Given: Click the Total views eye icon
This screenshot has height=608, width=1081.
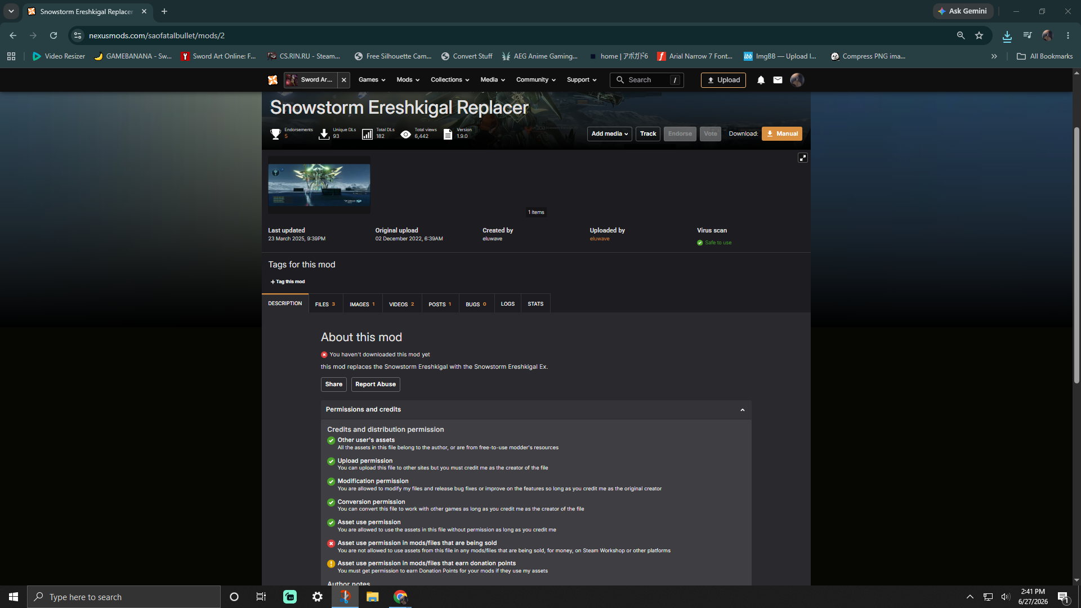Looking at the screenshot, I should tap(405, 134).
